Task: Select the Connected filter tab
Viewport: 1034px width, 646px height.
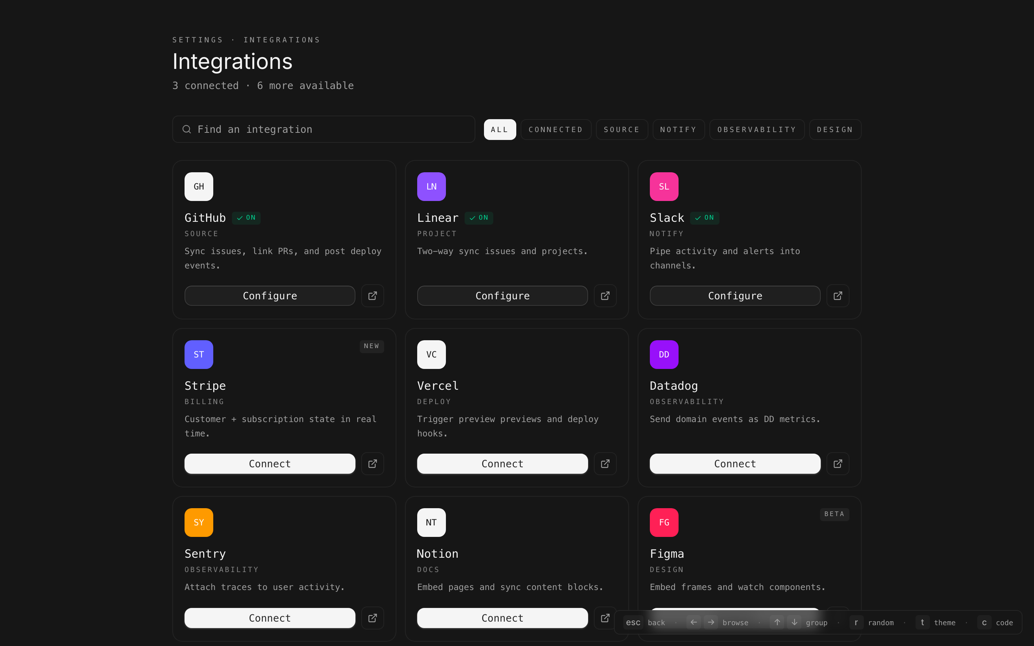Action: (x=555, y=130)
